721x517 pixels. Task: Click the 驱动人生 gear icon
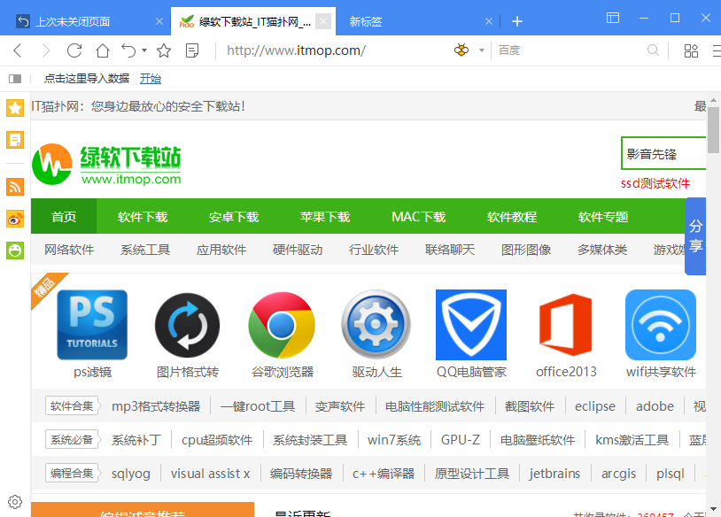[376, 324]
